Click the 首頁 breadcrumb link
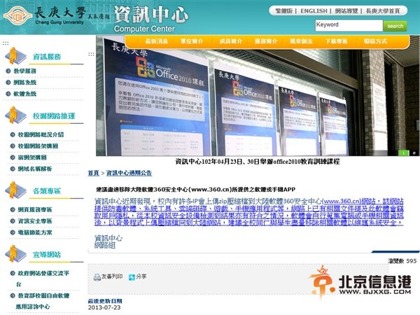 point(94,173)
